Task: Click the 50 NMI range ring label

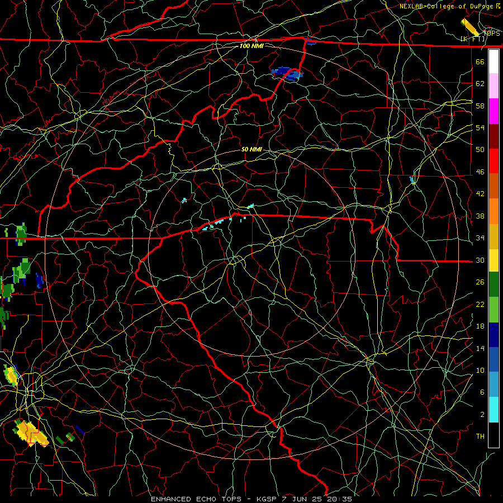Action: point(251,149)
